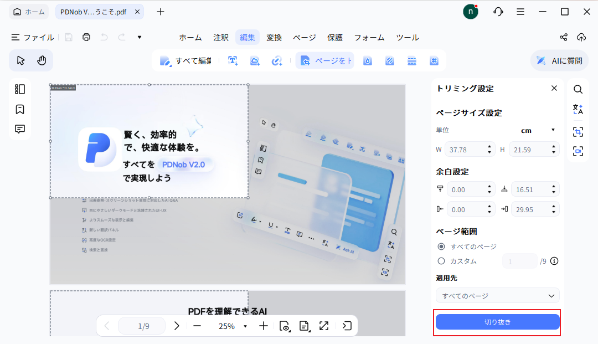Open the background tool
The width and height of the screenshot is (598, 344).
[389, 61]
